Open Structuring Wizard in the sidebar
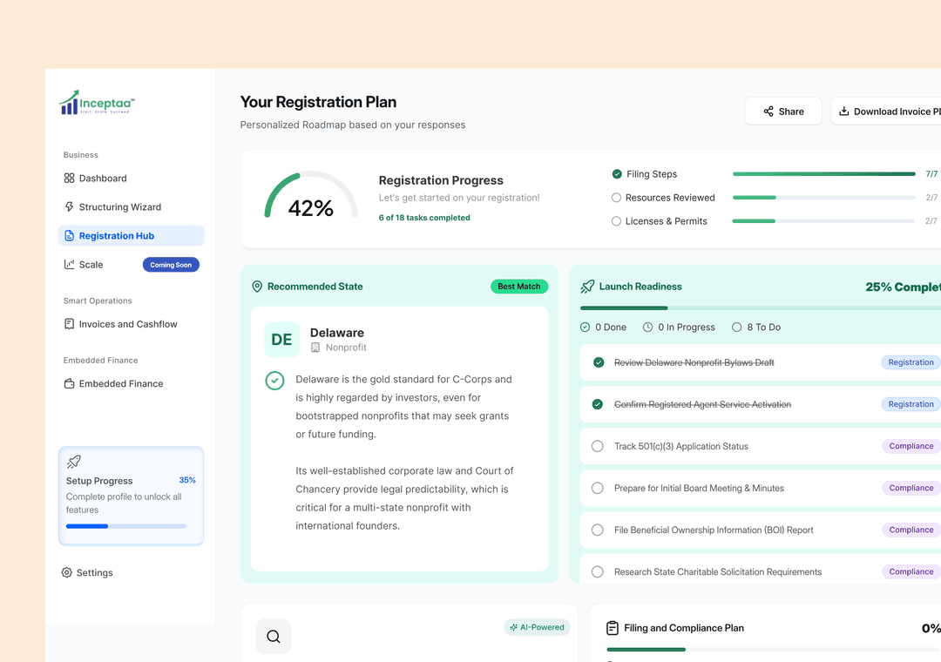The image size is (941, 662). pos(131,207)
